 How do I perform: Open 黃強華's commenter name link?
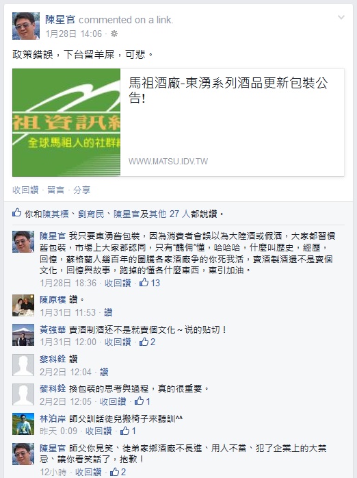point(53,330)
